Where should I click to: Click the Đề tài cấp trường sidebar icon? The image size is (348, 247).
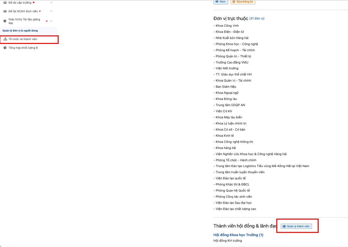(5, 3)
